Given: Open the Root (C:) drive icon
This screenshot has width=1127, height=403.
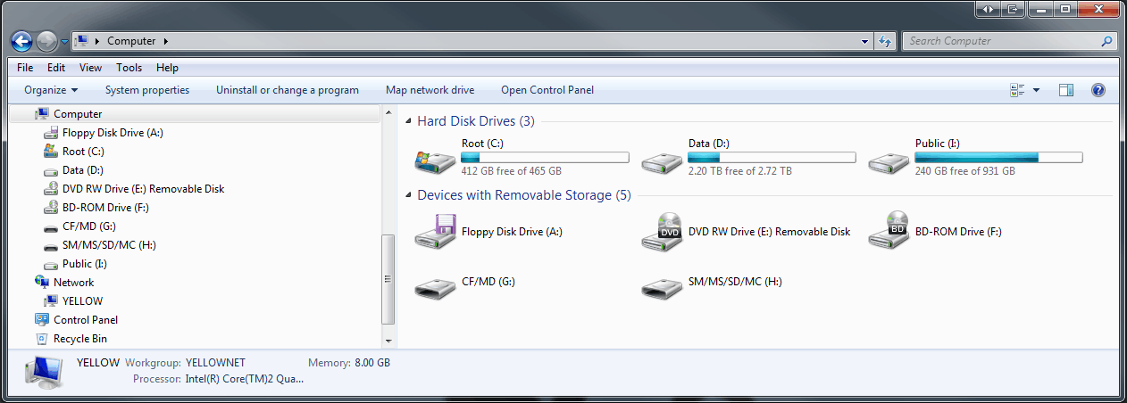Looking at the screenshot, I should pos(435,160).
